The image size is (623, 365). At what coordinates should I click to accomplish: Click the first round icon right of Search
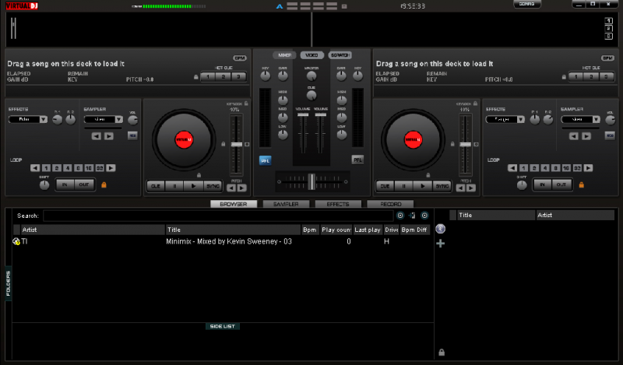coord(400,216)
